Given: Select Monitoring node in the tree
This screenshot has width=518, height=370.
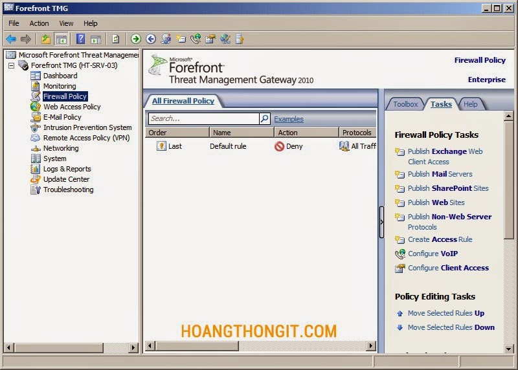Looking at the screenshot, I should (x=60, y=86).
